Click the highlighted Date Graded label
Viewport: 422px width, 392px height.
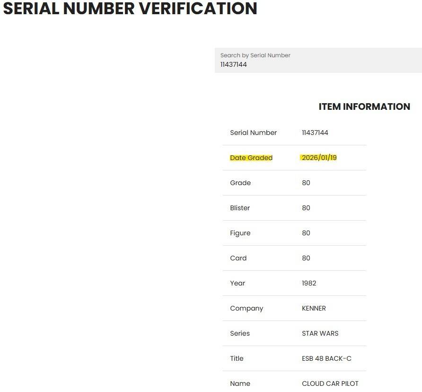click(251, 158)
